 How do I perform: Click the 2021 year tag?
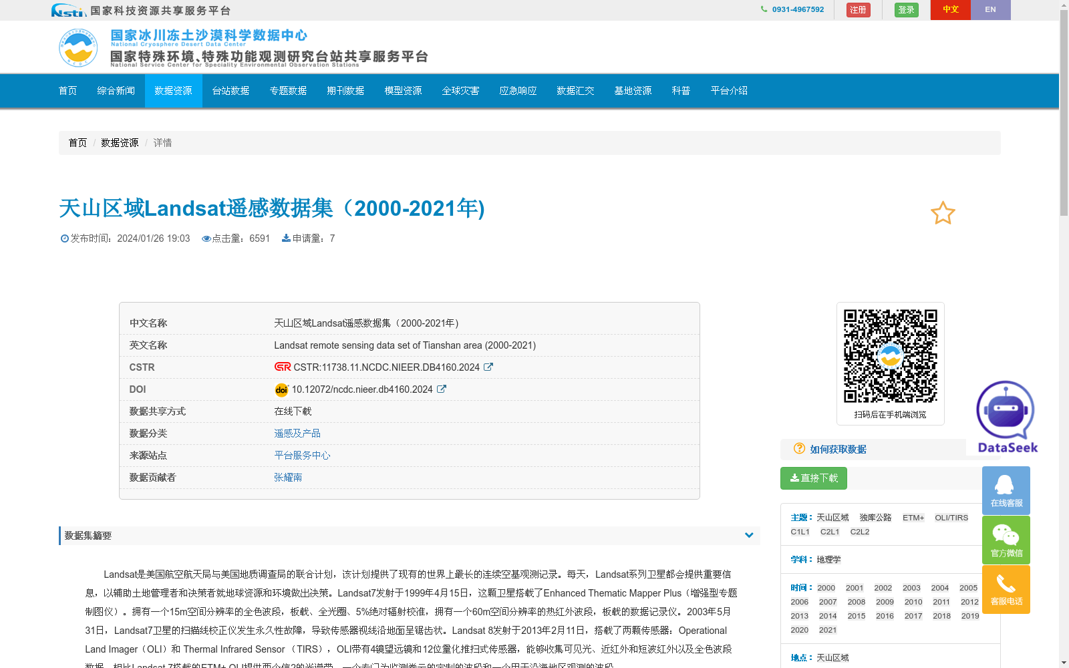[x=828, y=630]
